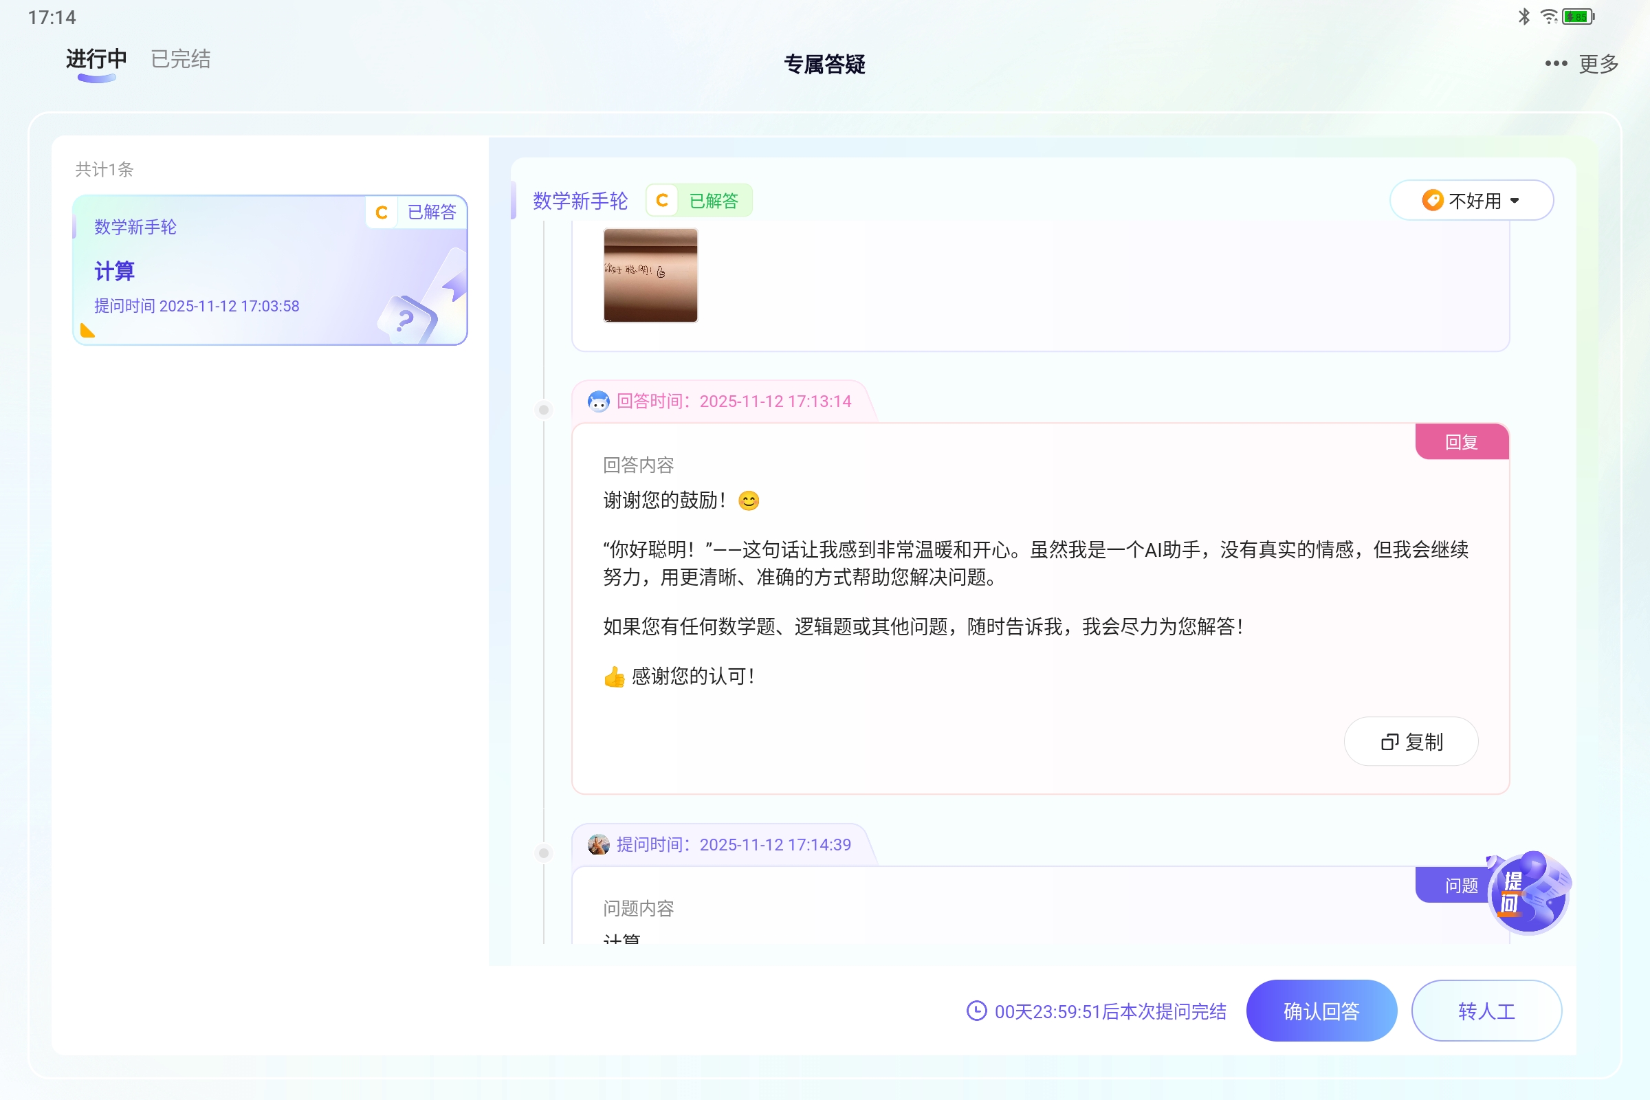Open the 不好用 rating dropdown
The image size is (1650, 1100).
tap(1473, 200)
